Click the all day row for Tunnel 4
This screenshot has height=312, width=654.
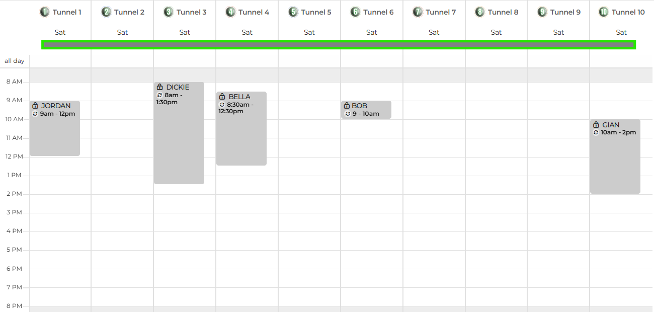[x=247, y=61]
